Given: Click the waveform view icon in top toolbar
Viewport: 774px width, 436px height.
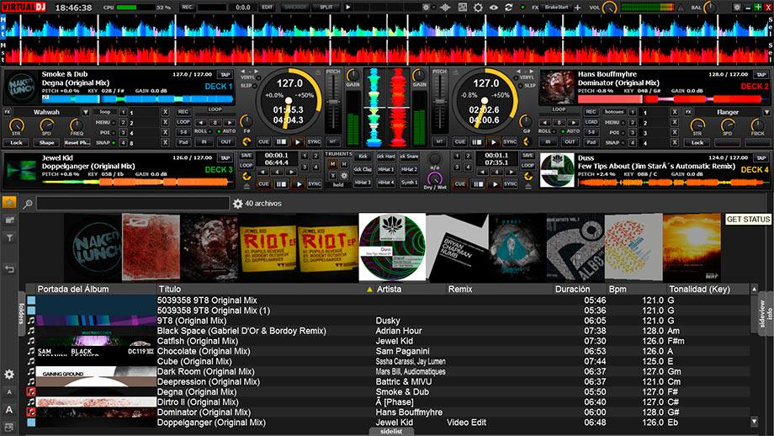Looking at the screenshot, I should (445, 8).
